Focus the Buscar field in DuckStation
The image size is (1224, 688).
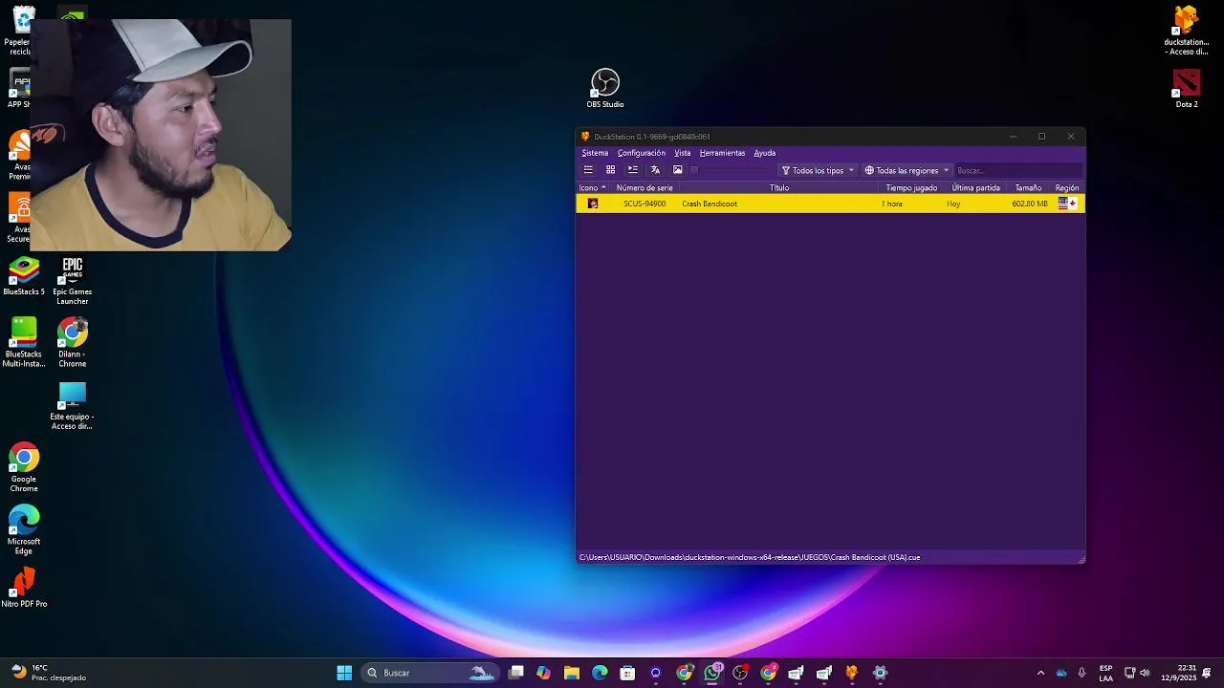[x=1017, y=170]
